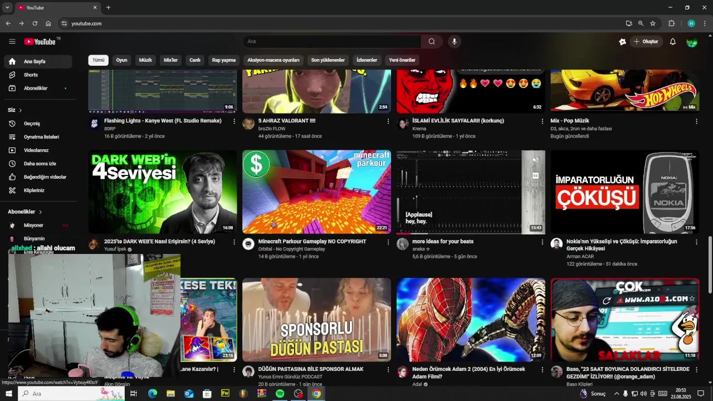Select the Mix'ler filter chip

tap(170, 60)
